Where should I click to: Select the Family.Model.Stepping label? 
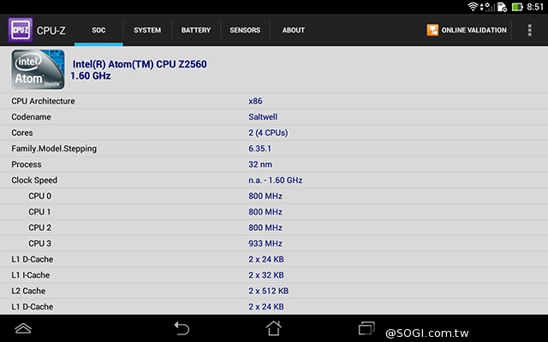pyautogui.click(x=54, y=149)
